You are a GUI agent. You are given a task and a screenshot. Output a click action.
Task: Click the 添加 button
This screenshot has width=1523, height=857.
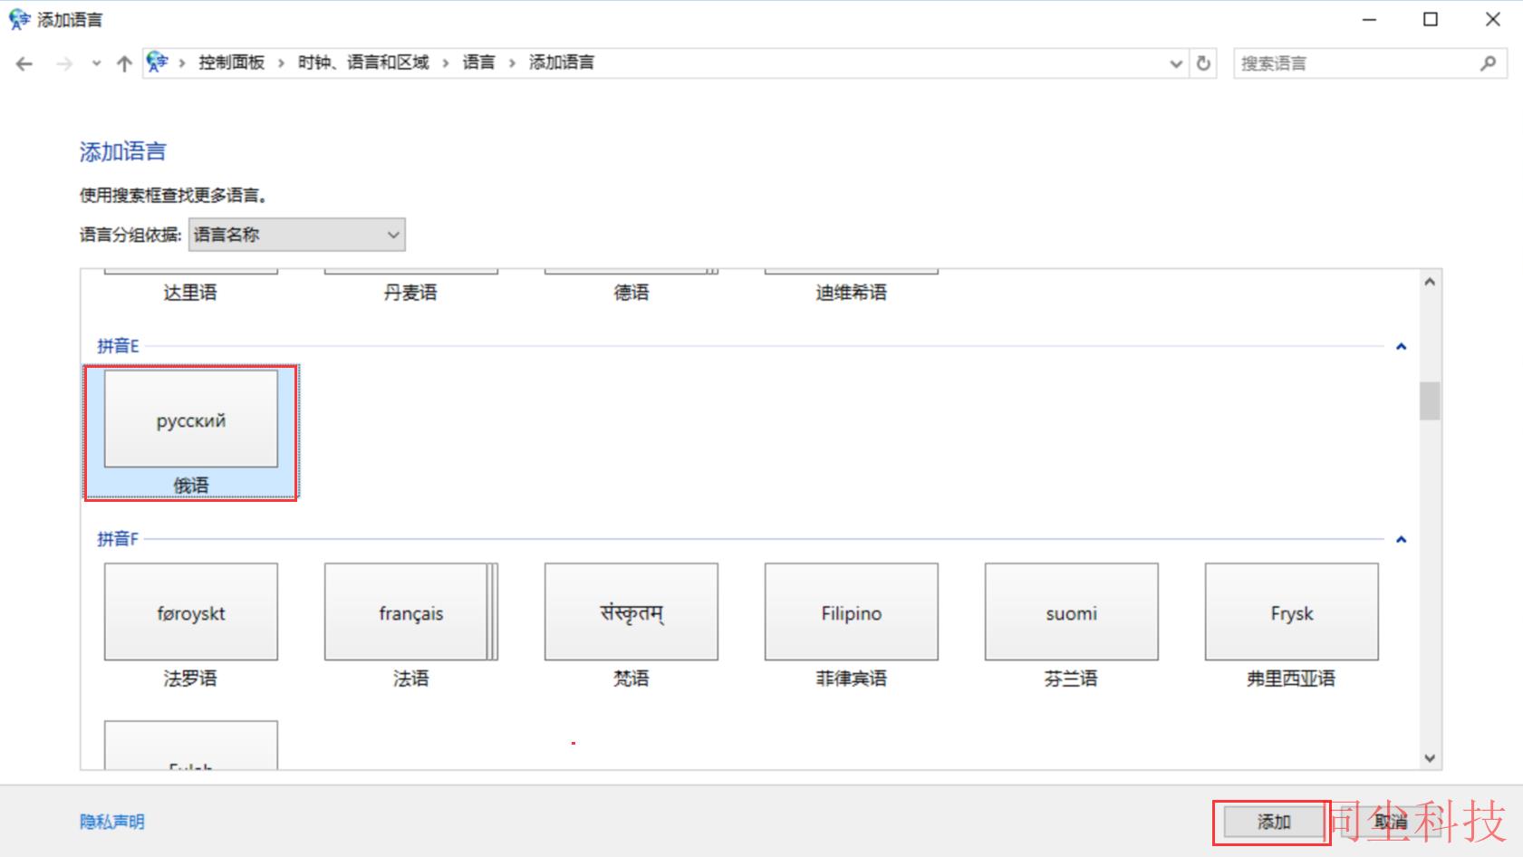point(1273,822)
